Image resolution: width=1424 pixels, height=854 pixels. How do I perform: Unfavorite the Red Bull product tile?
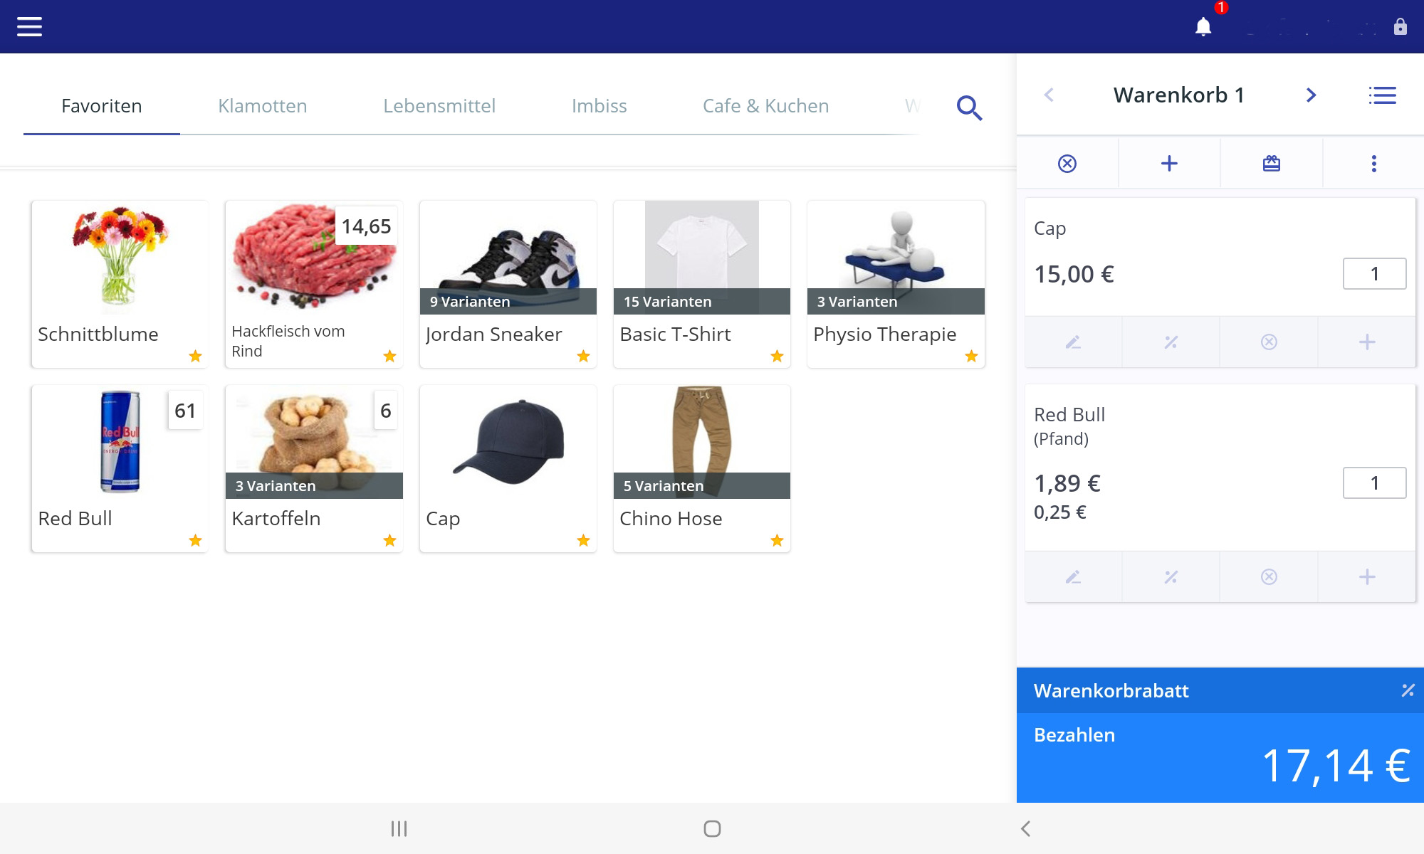pyautogui.click(x=196, y=541)
